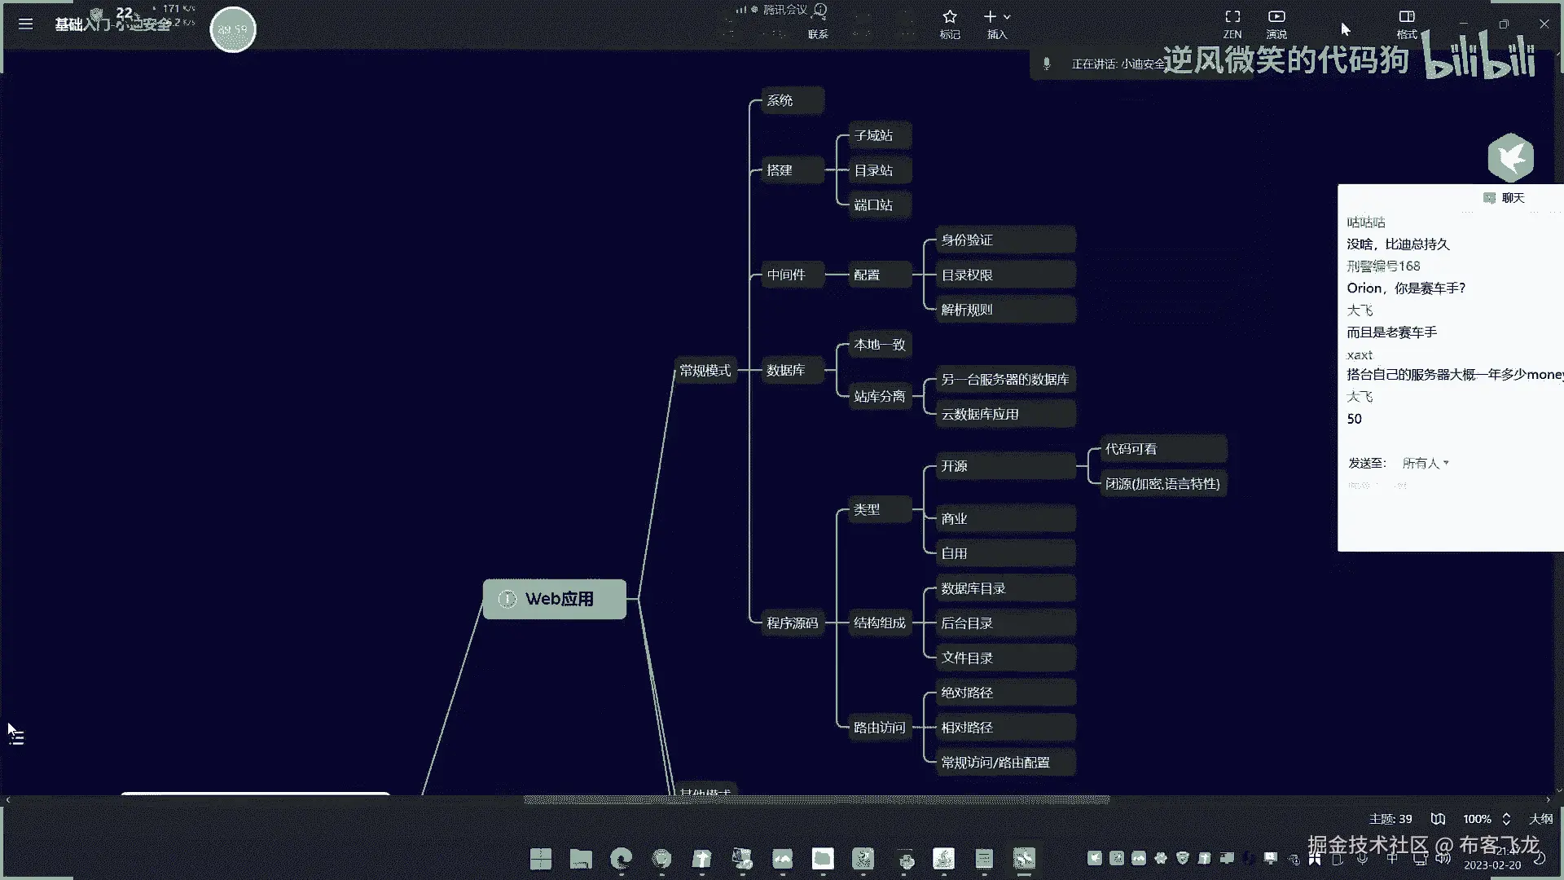Select the 程序源码 node
This screenshot has width=1564, height=880.
click(x=792, y=623)
